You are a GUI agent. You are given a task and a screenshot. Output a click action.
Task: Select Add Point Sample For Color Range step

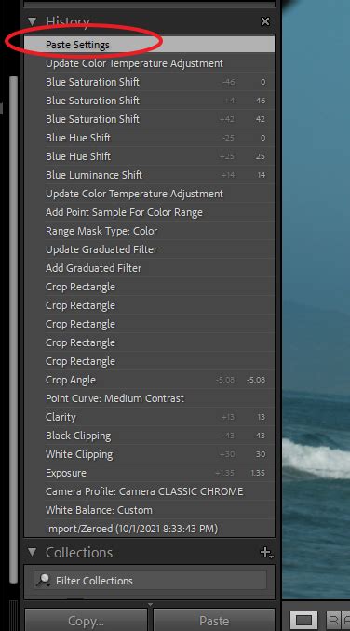pos(150,212)
